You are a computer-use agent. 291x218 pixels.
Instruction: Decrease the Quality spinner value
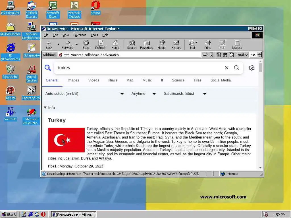point(260,56)
